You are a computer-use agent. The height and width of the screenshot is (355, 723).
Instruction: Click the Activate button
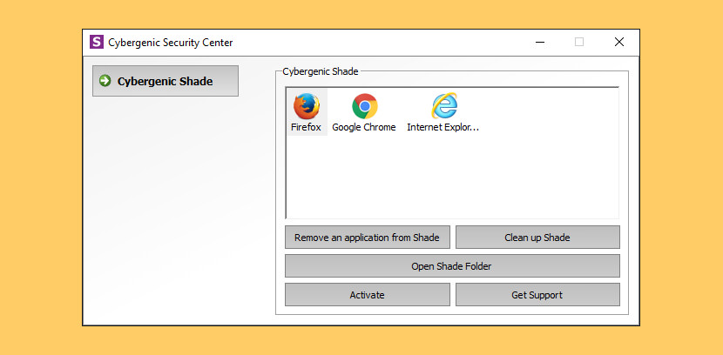(x=367, y=295)
